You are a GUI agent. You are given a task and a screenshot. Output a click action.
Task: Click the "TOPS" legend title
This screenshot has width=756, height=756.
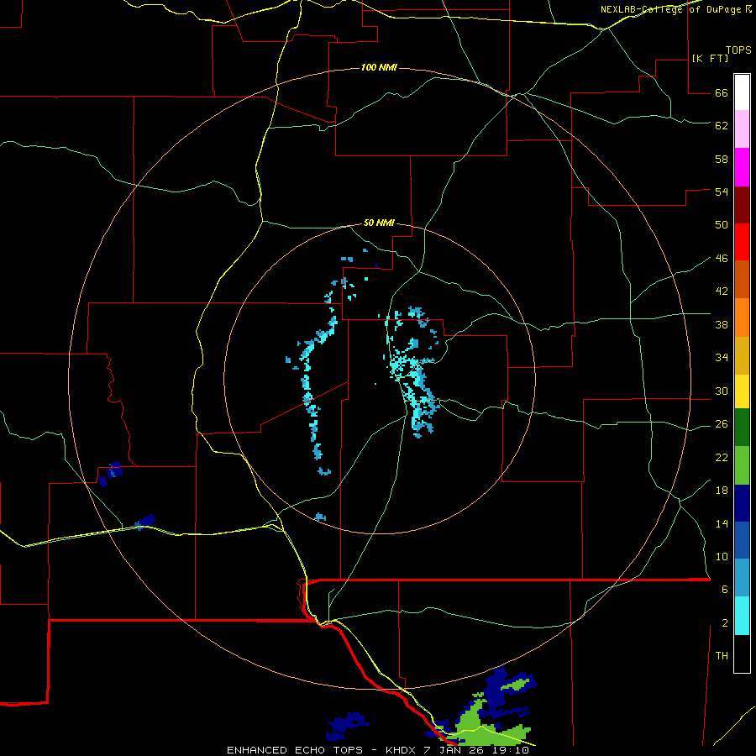click(738, 50)
